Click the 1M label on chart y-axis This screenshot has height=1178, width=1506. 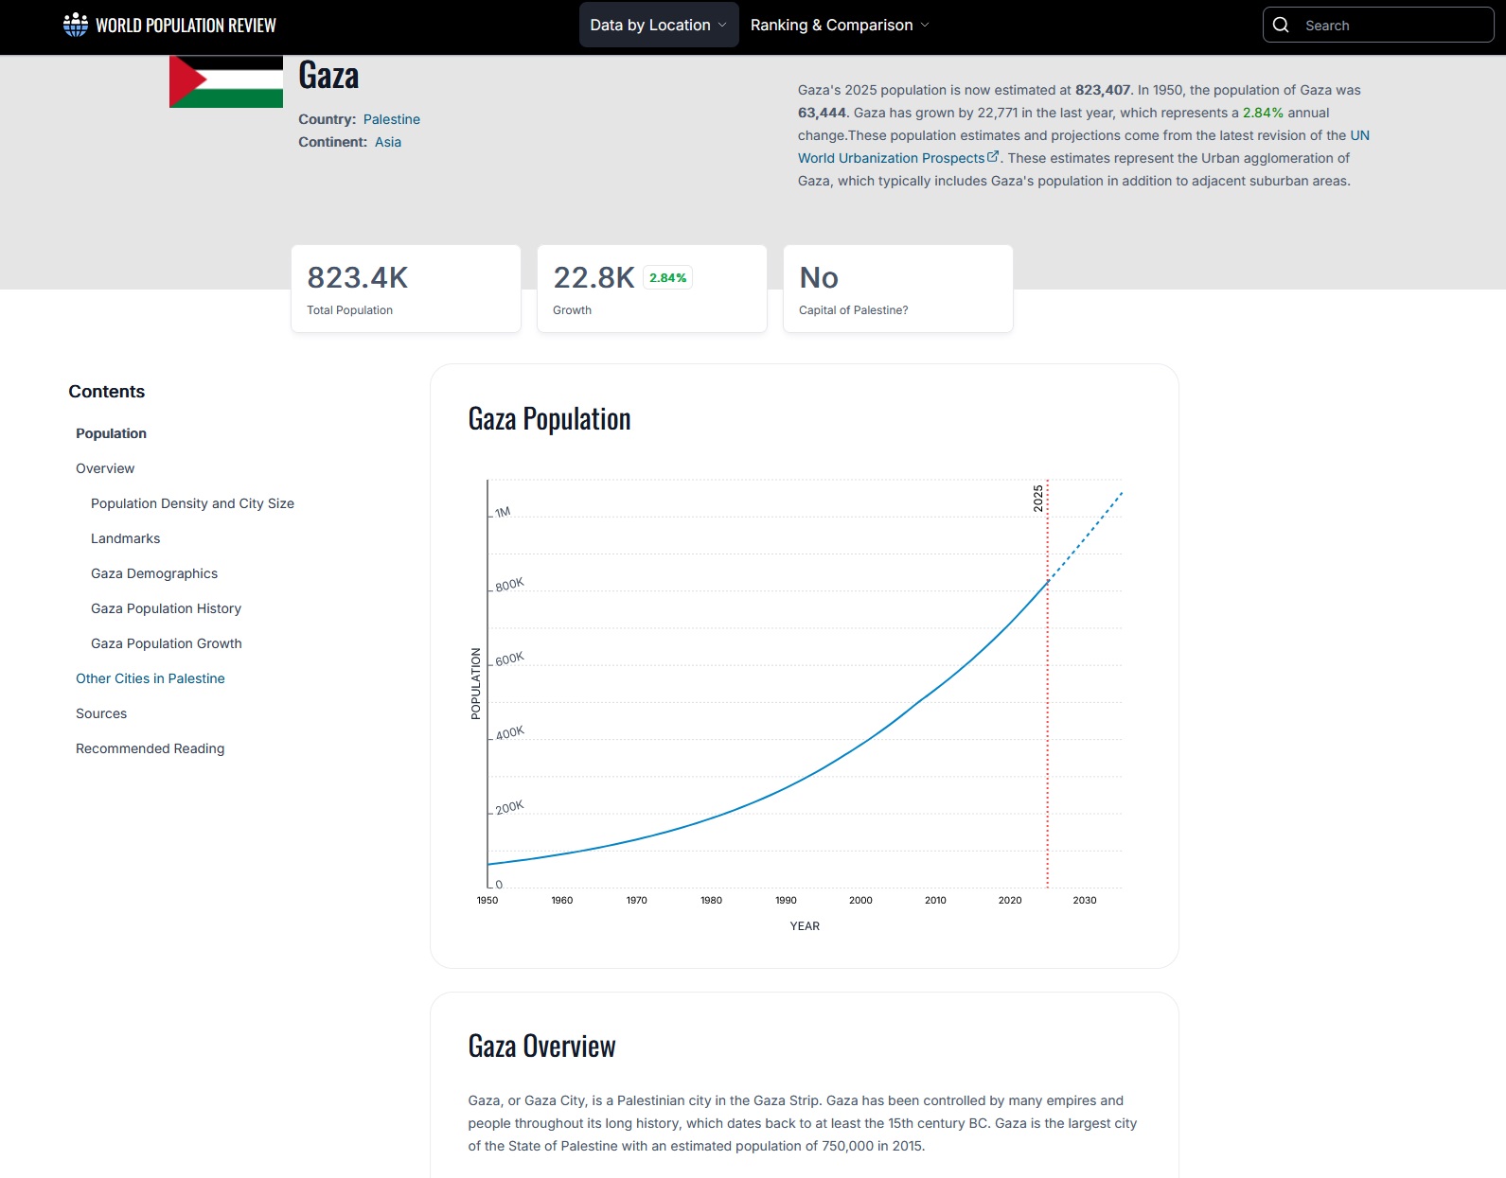point(503,512)
